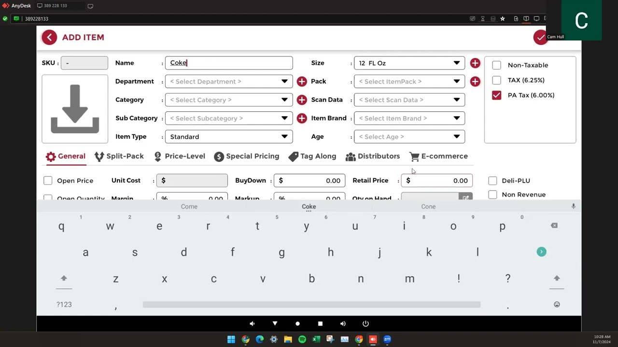Viewport: 618px width, 347px height.
Task: Open the AnyDesk favorites star icon
Action: click(x=503, y=19)
